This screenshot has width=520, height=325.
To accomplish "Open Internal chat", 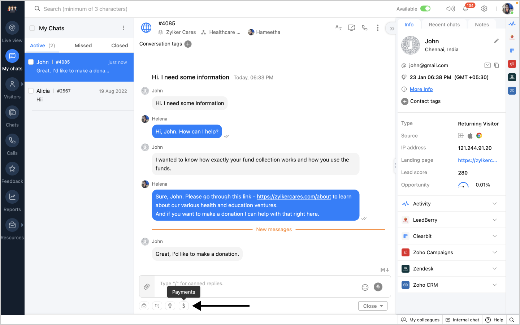I will pos(462,320).
